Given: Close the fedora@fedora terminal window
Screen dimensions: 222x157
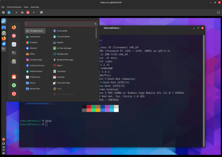Looking at the screenshot, I should [x=202, y=28].
